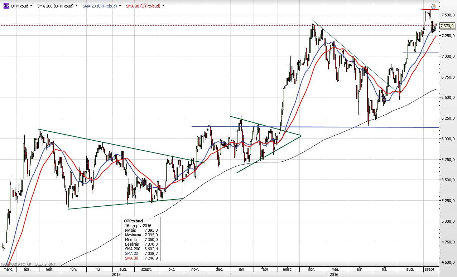Click the Minimum 7 350,0 row
Image resolution: width=457 pixels, height=277 pixels.
coord(141,240)
